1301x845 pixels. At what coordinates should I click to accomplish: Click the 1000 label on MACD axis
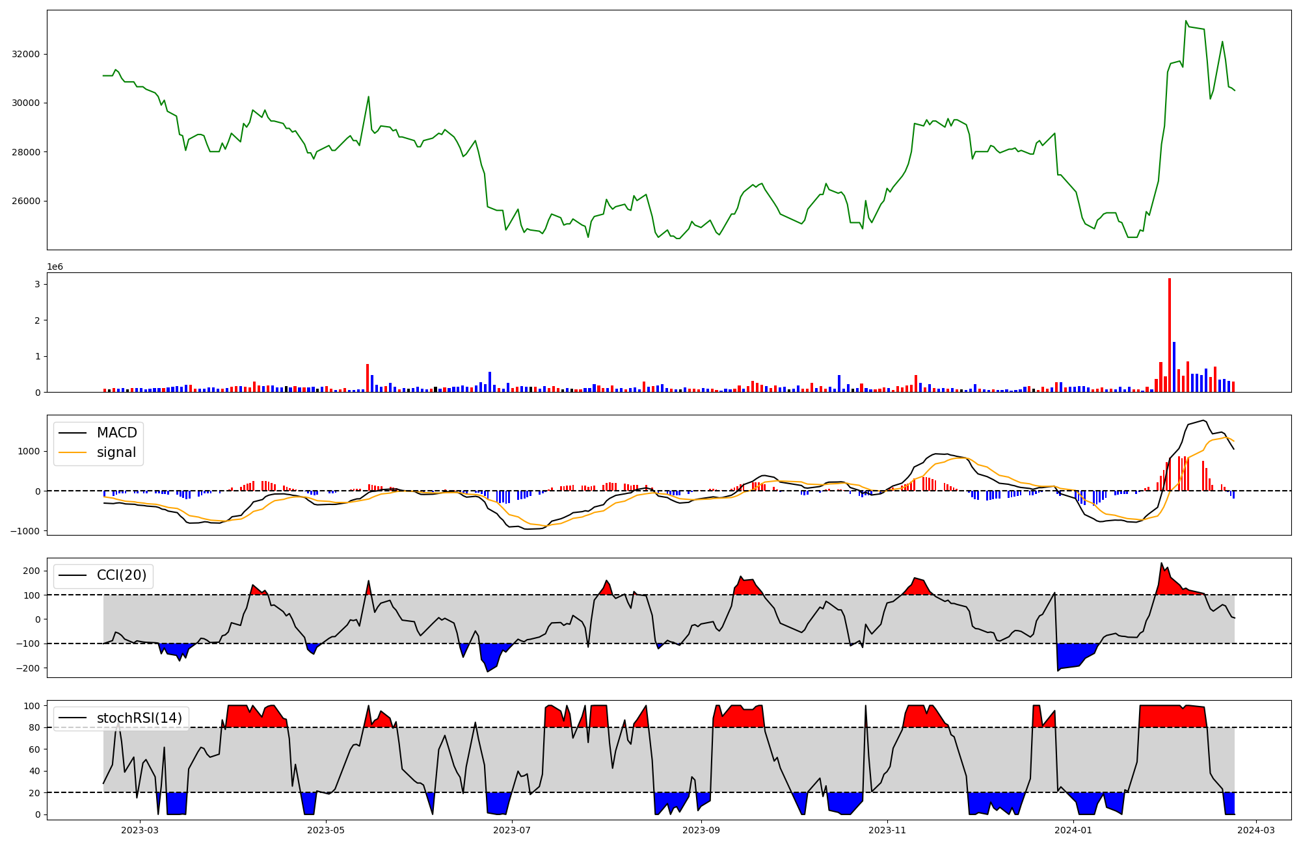click(x=30, y=451)
